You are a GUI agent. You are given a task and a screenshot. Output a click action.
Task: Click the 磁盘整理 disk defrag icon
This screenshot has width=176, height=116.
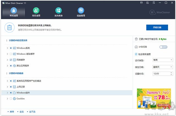(x=81, y=11)
